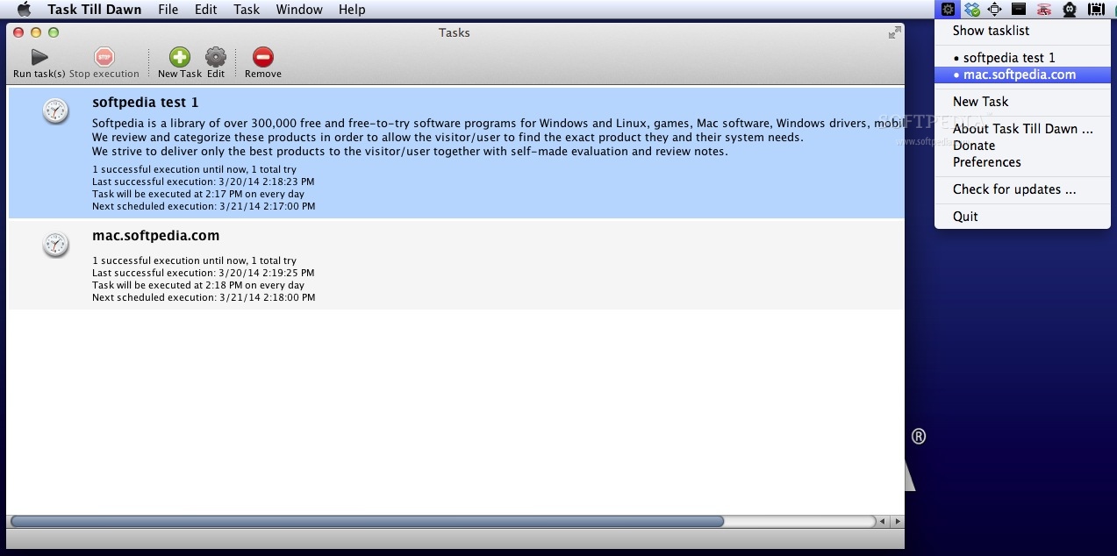Image resolution: width=1117 pixels, height=556 pixels.
Task: Open the File menu
Action: (x=168, y=10)
